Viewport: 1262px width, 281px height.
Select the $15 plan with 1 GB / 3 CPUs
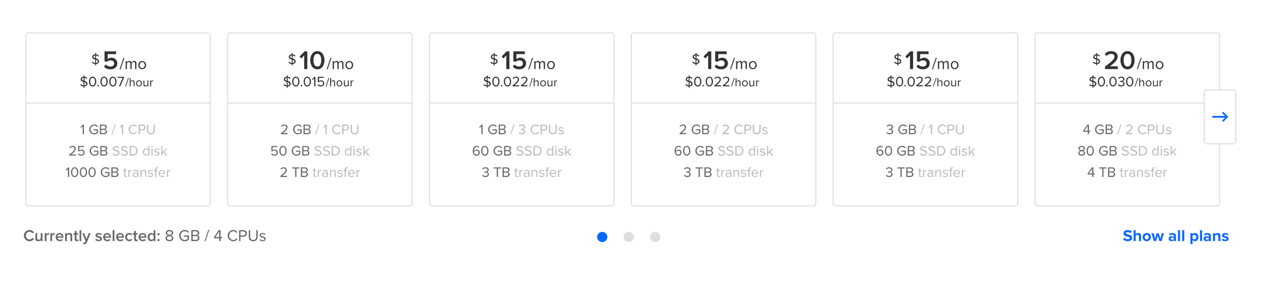tap(522, 119)
